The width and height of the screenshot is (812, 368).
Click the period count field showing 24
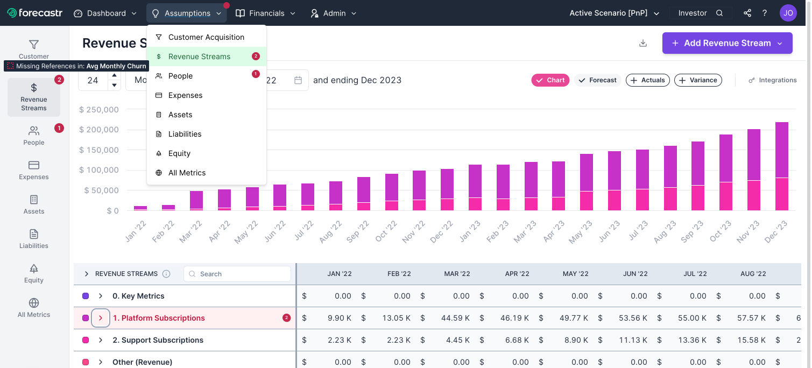93,80
